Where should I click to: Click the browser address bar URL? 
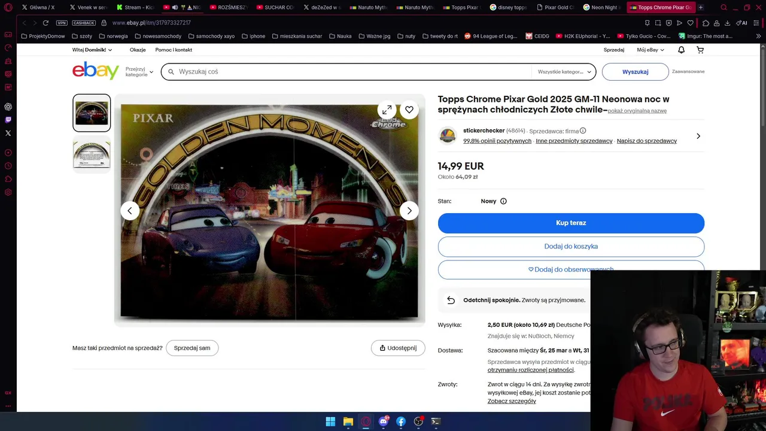[151, 23]
